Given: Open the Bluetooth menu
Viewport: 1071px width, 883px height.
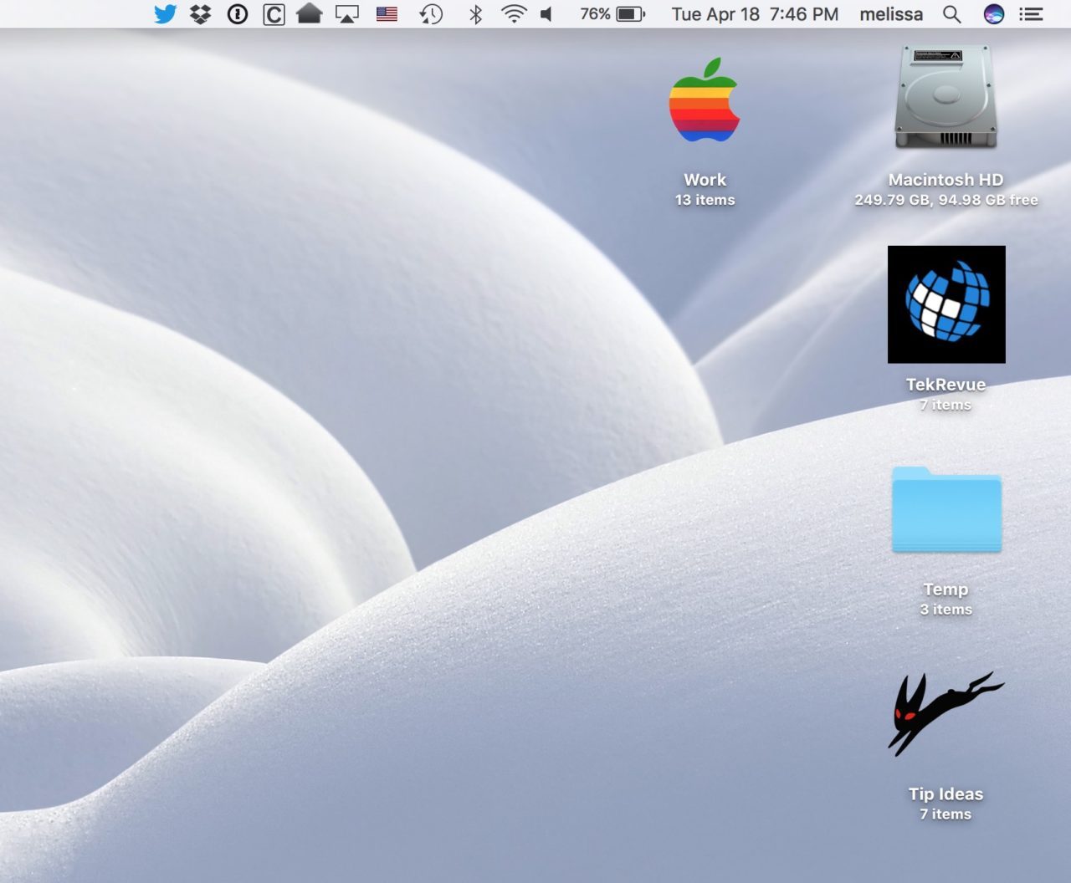Looking at the screenshot, I should [477, 13].
